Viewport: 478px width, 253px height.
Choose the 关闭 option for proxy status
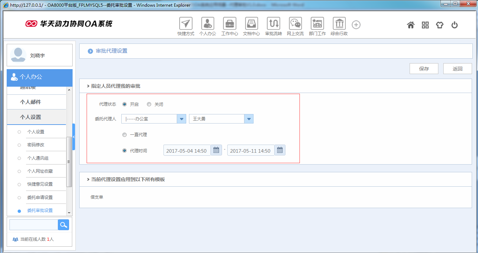[x=149, y=104]
